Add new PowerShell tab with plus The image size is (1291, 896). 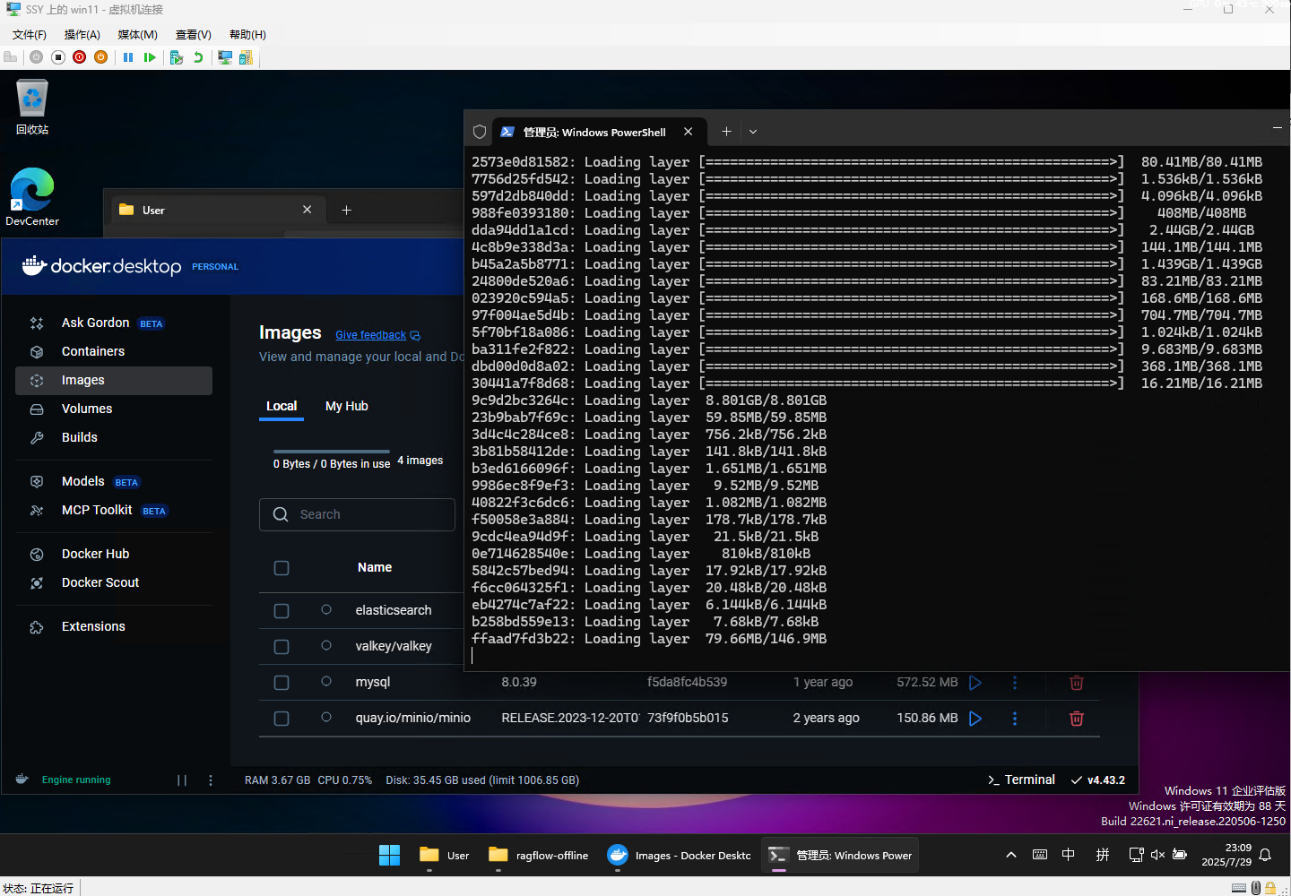[726, 132]
